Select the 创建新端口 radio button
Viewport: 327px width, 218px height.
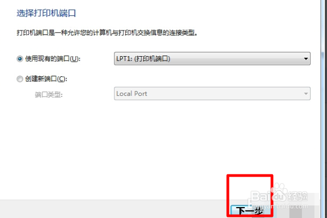[x=20, y=79]
